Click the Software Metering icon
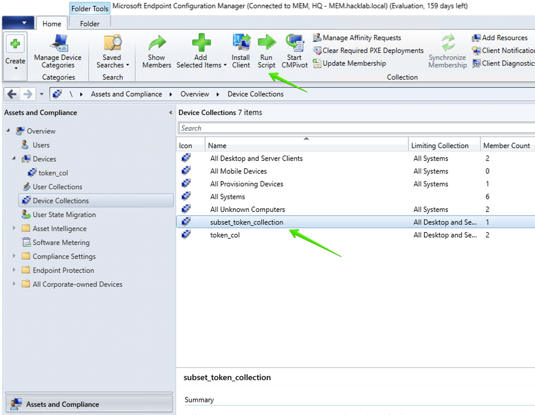Screen dimensions: 535x415 [x=26, y=242]
